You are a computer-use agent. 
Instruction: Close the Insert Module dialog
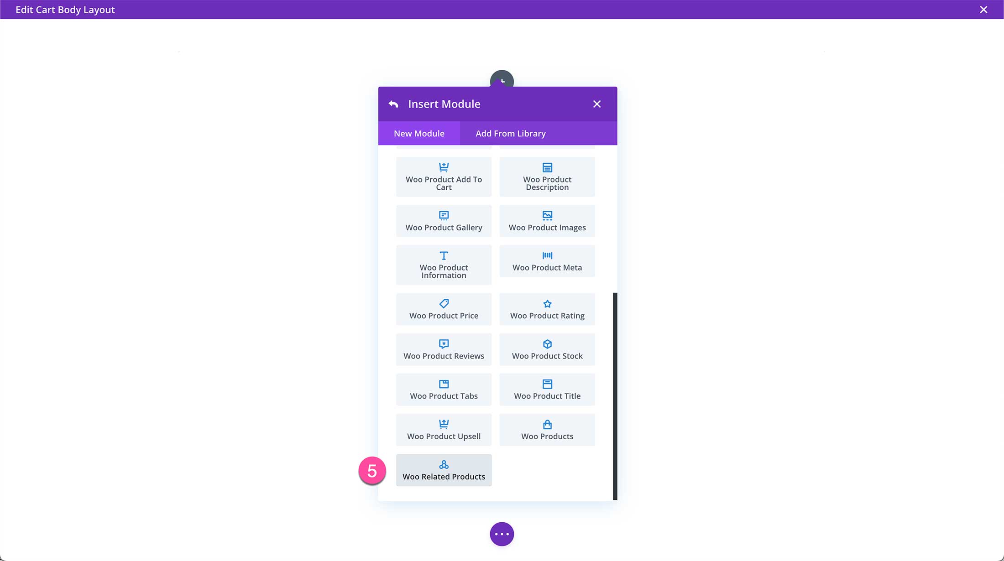pyautogui.click(x=597, y=104)
